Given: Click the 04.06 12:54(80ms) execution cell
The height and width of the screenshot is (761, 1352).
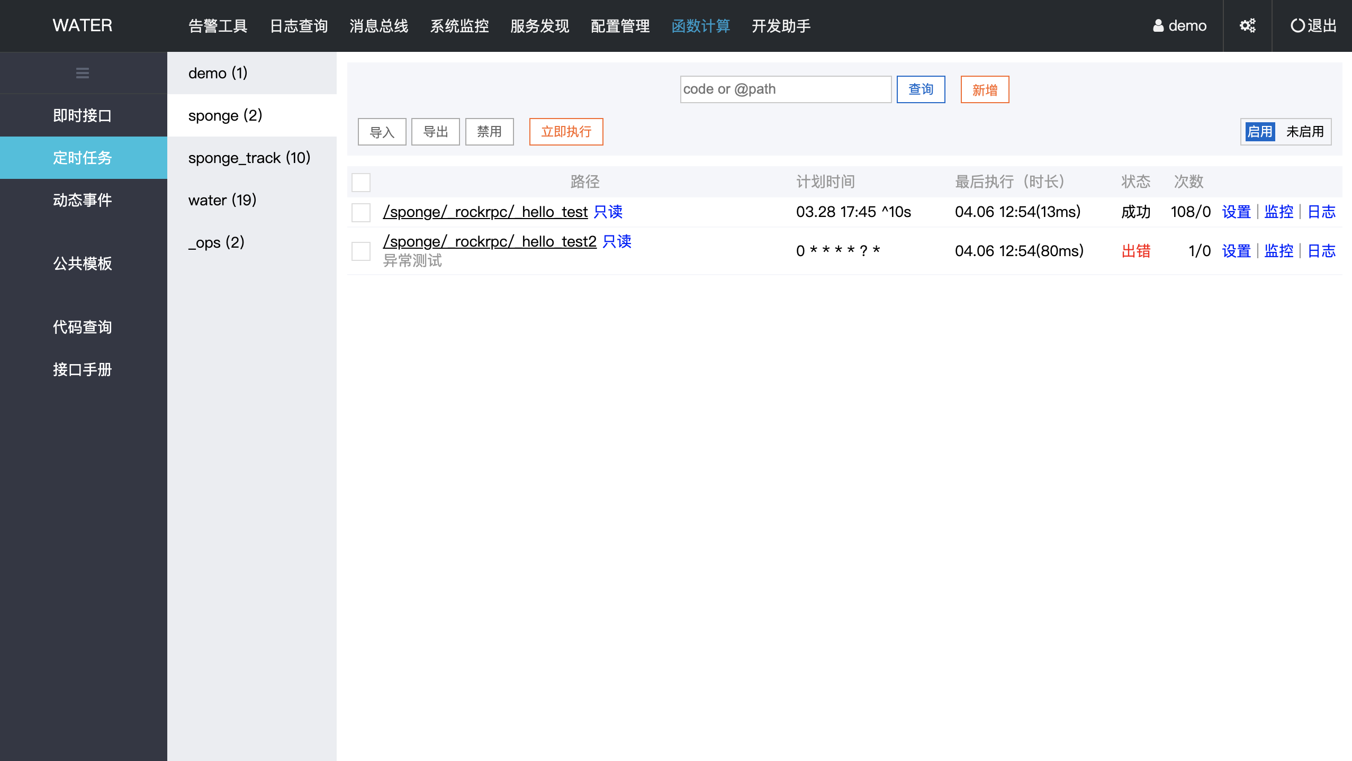Looking at the screenshot, I should pyautogui.click(x=1019, y=251).
